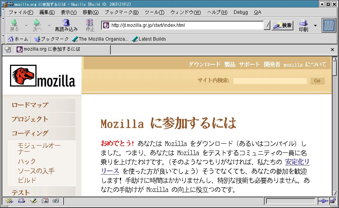Open the Back button history dropdown arrow
Screen dimensions: 339x208
coord(26,25)
